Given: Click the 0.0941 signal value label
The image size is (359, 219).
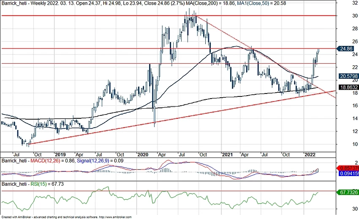Looking at the screenshot, I should point(349,174).
